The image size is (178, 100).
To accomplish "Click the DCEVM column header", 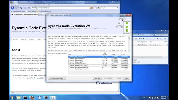I will (125, 54).
